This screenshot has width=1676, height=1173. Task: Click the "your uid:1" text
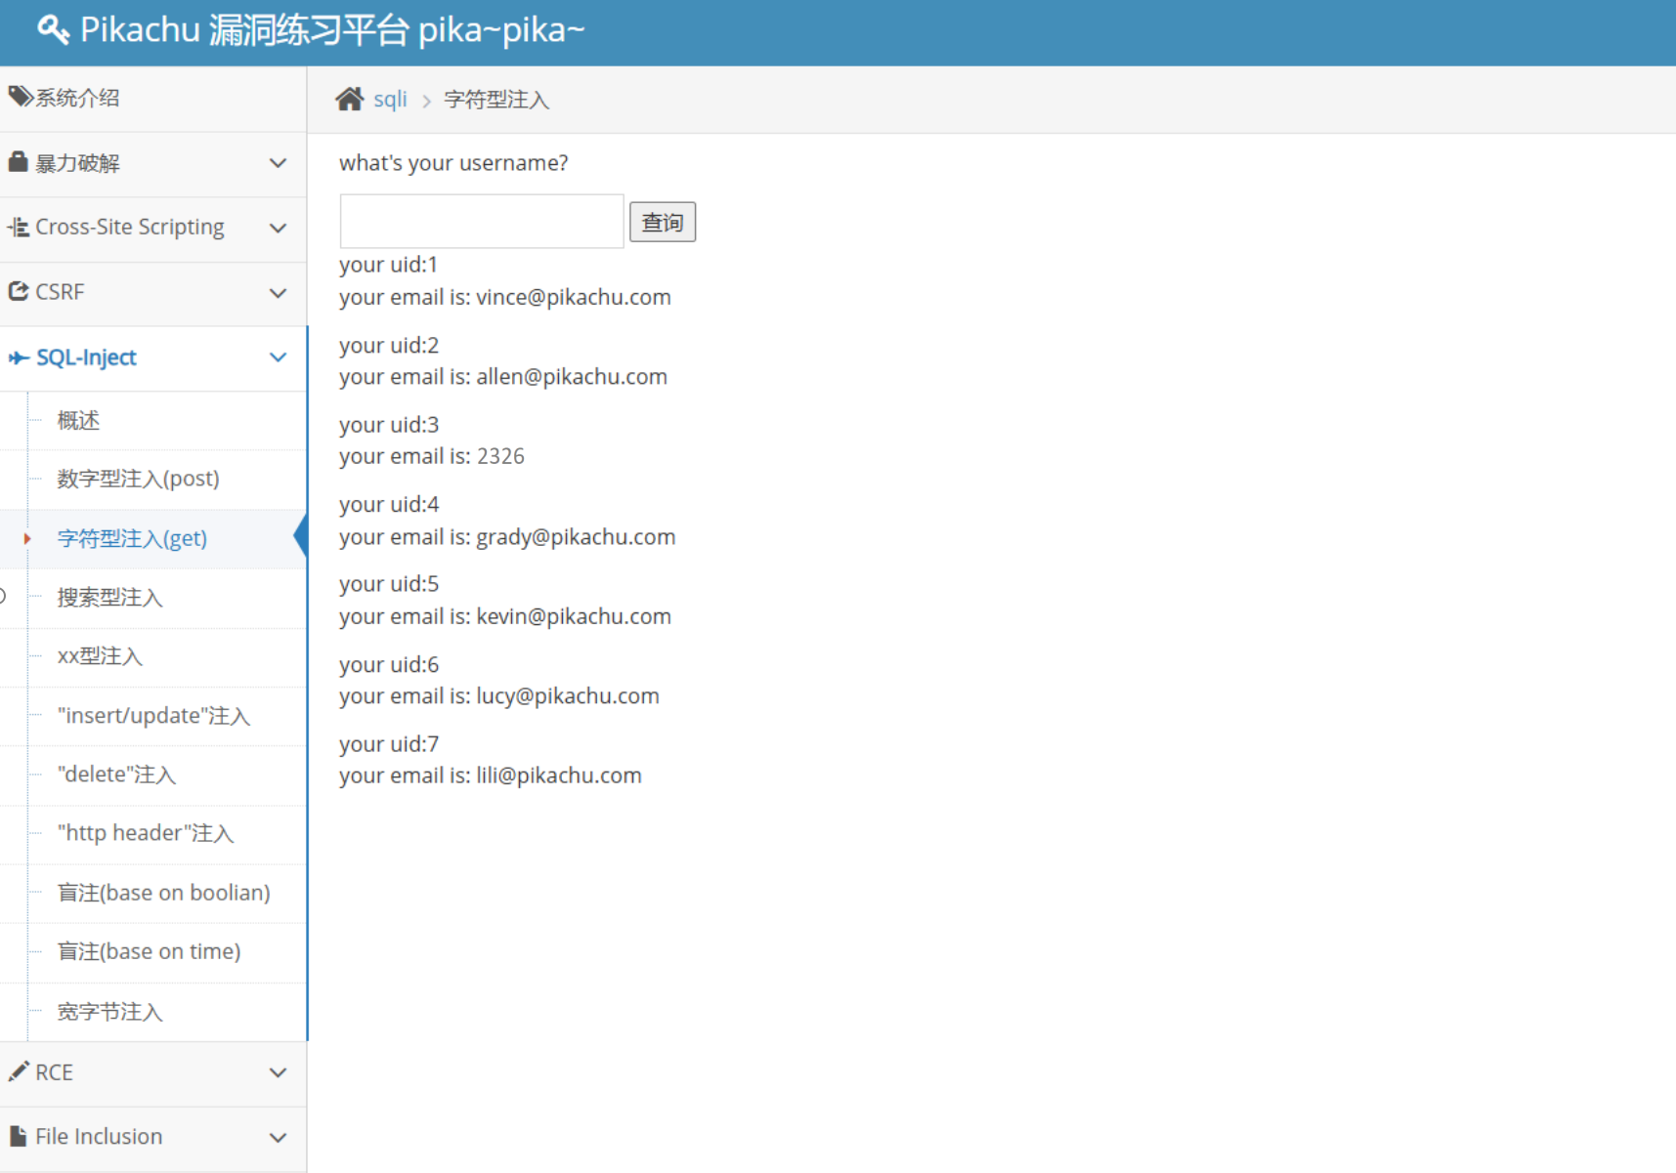click(389, 265)
